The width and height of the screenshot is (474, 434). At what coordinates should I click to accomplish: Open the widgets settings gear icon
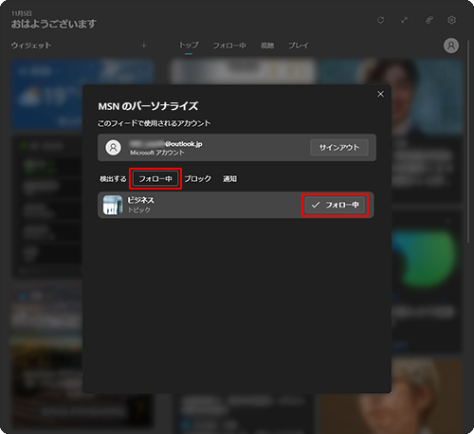(x=451, y=20)
